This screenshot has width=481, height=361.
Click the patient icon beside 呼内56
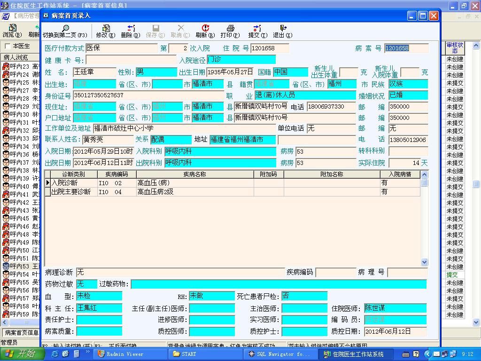6,290
